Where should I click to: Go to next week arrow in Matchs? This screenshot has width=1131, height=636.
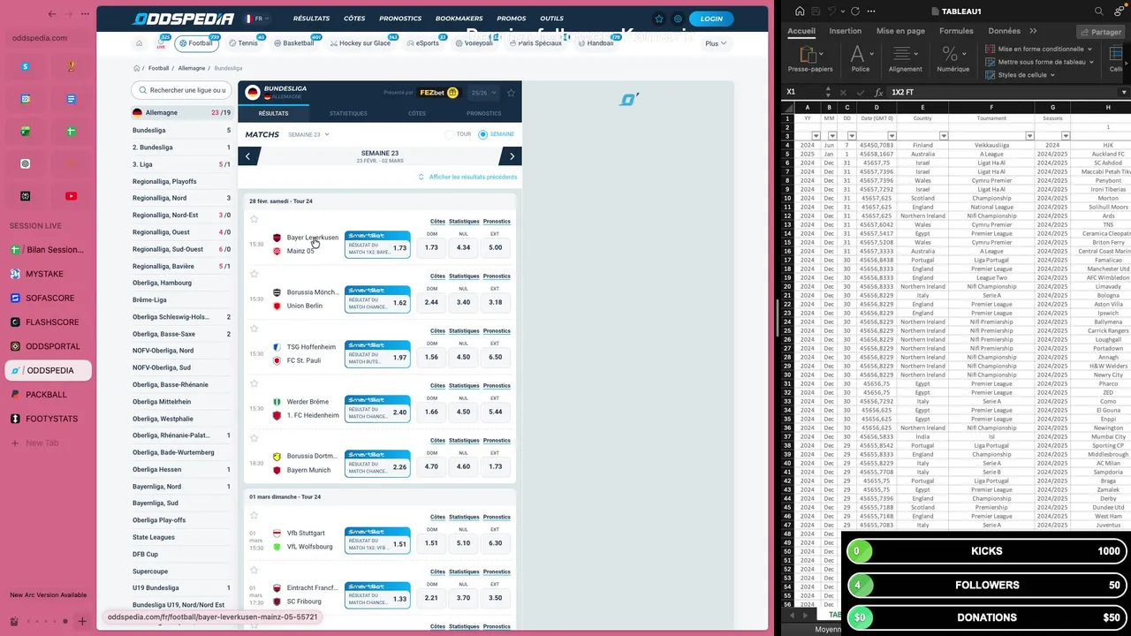pos(512,156)
